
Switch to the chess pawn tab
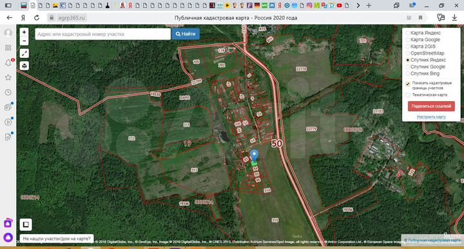108,5
